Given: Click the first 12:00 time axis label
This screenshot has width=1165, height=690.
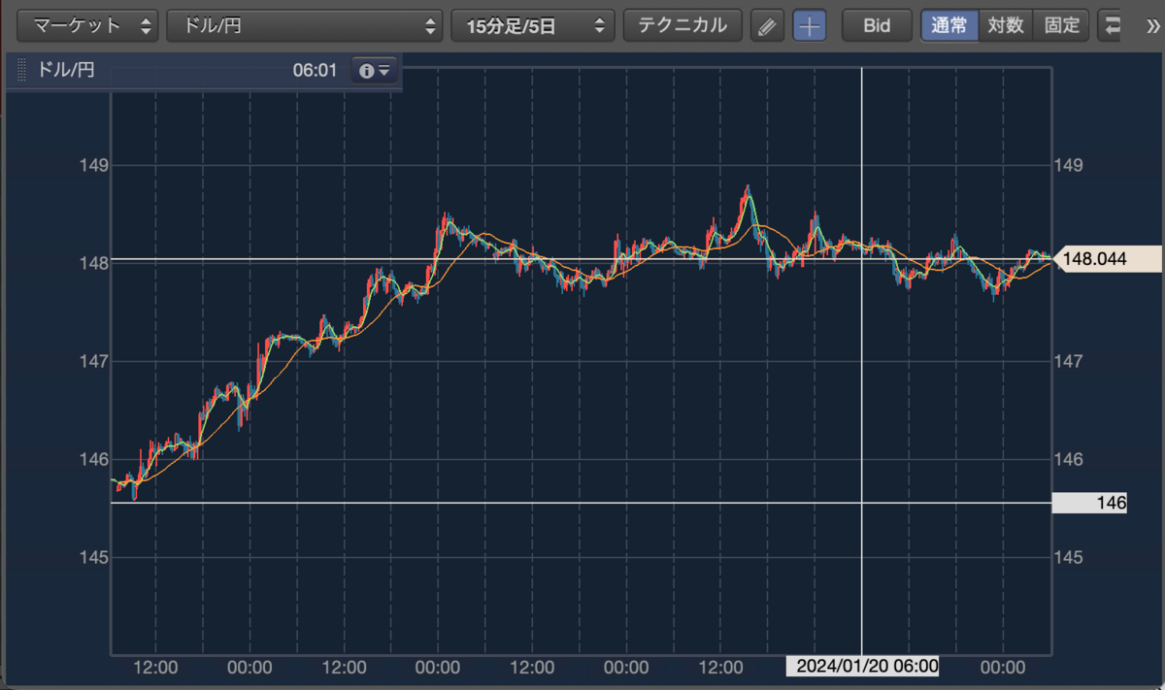Looking at the screenshot, I should (155, 668).
